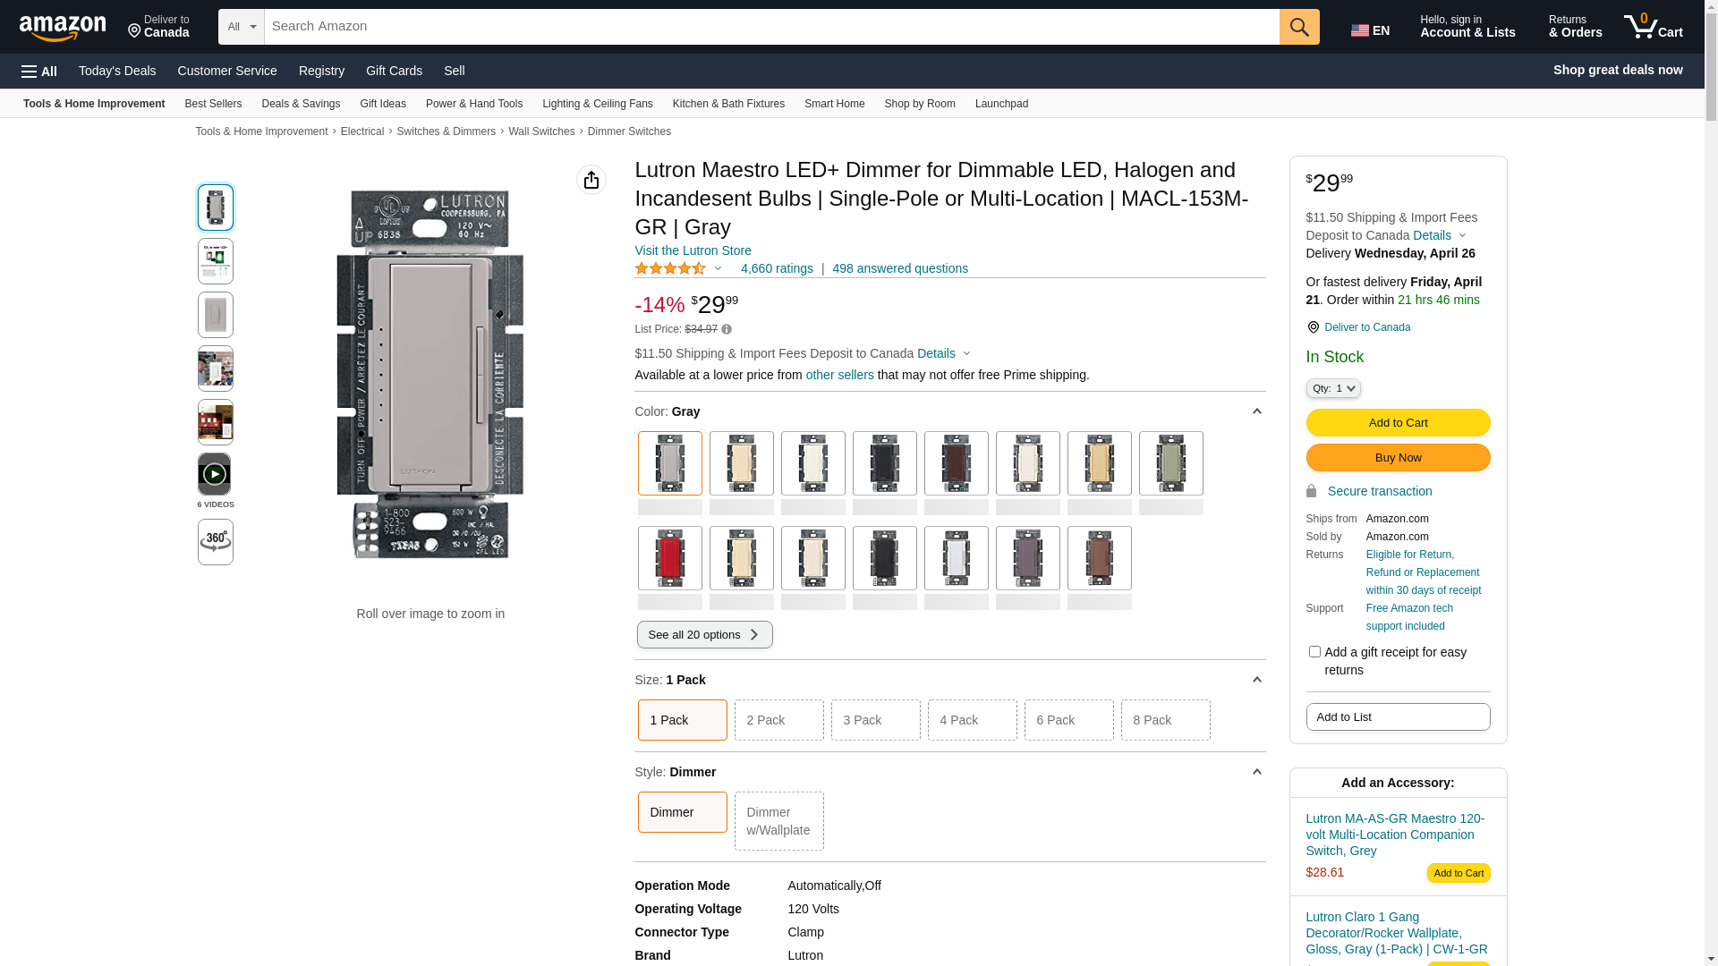Visit the Lutron Store link
Screen dimensions: 1718x966
[693, 250]
